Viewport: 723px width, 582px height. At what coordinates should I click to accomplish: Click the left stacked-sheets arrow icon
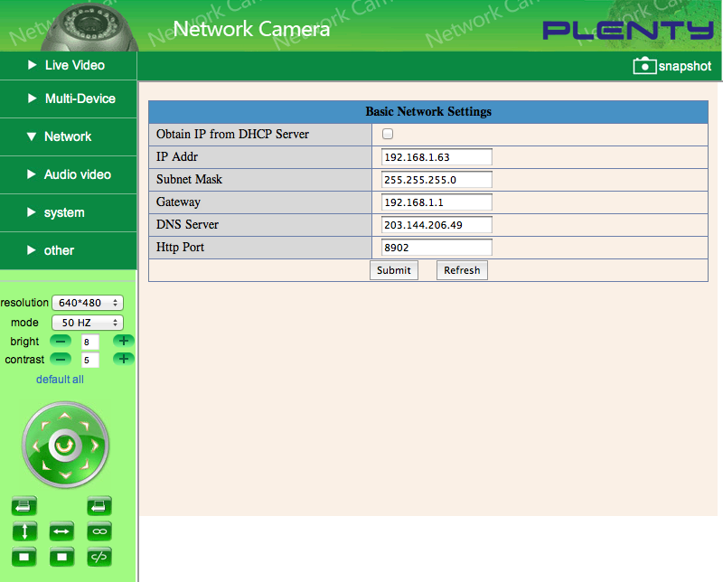[x=24, y=506]
